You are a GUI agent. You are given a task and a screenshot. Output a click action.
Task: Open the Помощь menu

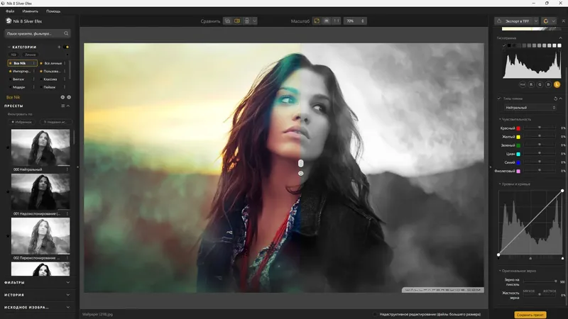click(x=53, y=11)
